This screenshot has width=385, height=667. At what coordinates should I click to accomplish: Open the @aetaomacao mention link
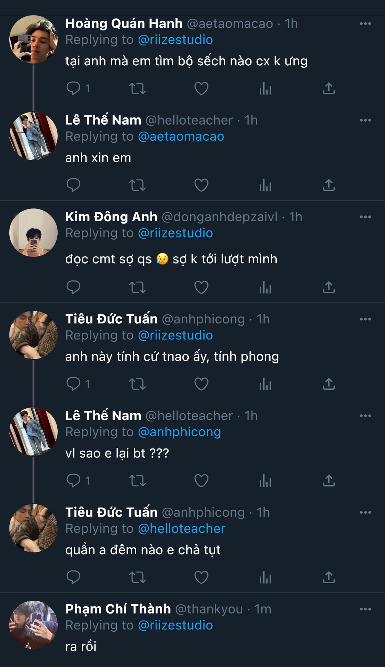(181, 137)
